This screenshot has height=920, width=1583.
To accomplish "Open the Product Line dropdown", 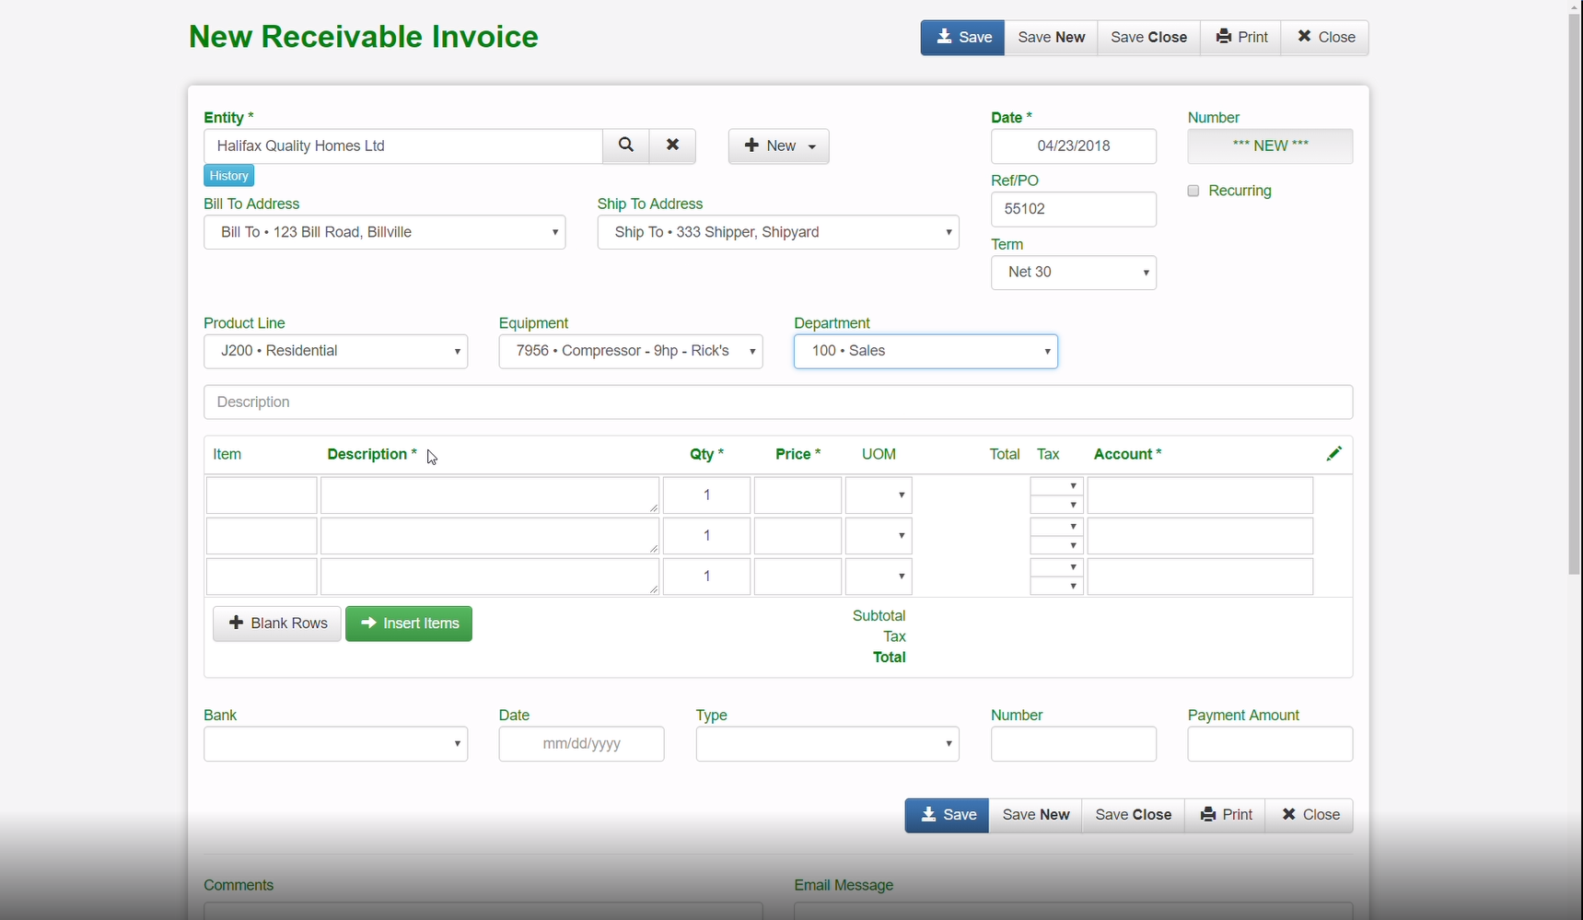I will click(x=336, y=351).
